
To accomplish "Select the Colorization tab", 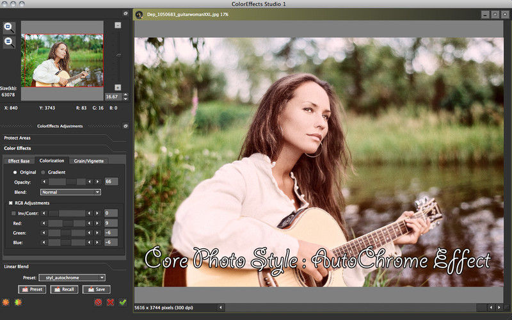I will coord(52,161).
